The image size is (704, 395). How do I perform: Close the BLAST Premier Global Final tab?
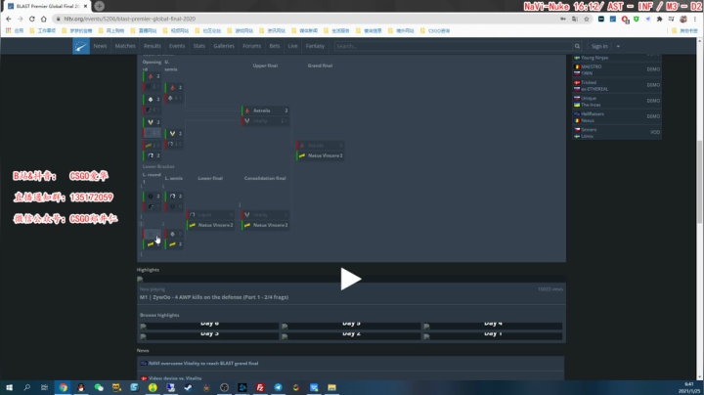tap(86, 6)
